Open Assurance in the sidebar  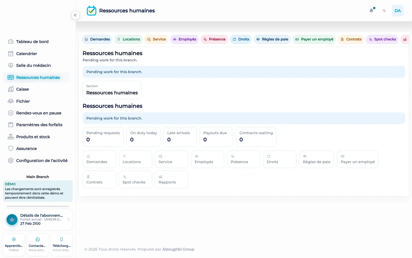[x=36, y=148]
